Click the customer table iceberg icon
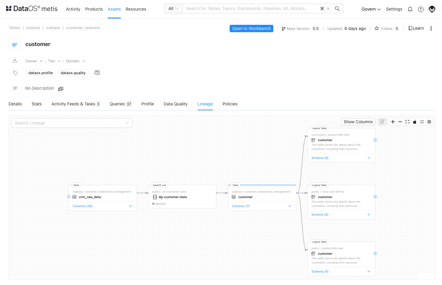The image size is (442, 285). click(x=15, y=44)
